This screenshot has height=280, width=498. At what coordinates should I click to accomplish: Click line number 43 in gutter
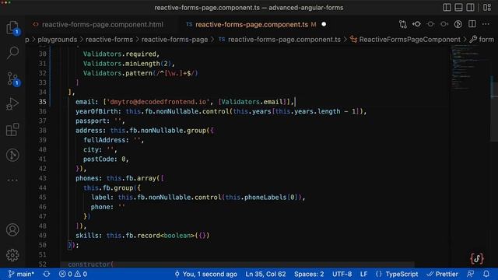[x=43, y=178]
